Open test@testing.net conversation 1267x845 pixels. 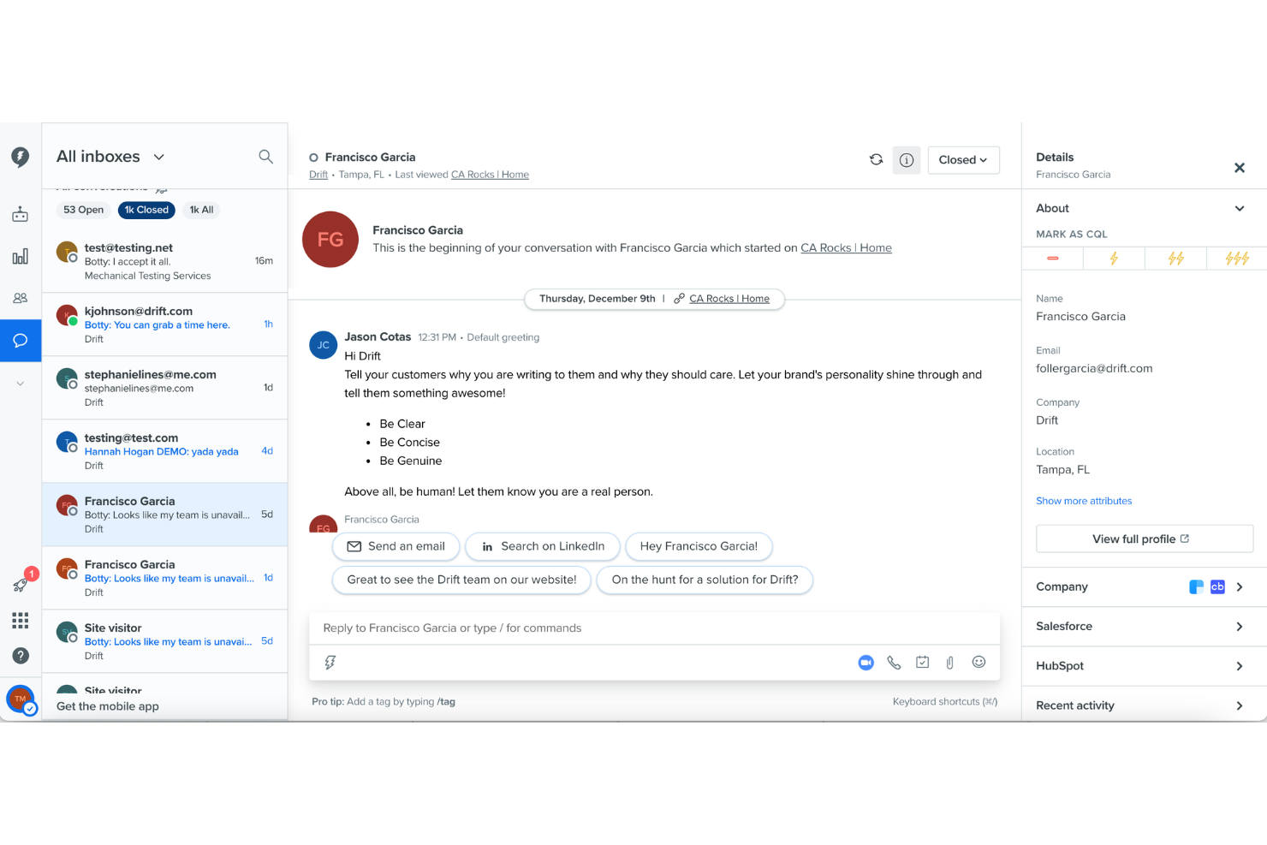coord(164,260)
